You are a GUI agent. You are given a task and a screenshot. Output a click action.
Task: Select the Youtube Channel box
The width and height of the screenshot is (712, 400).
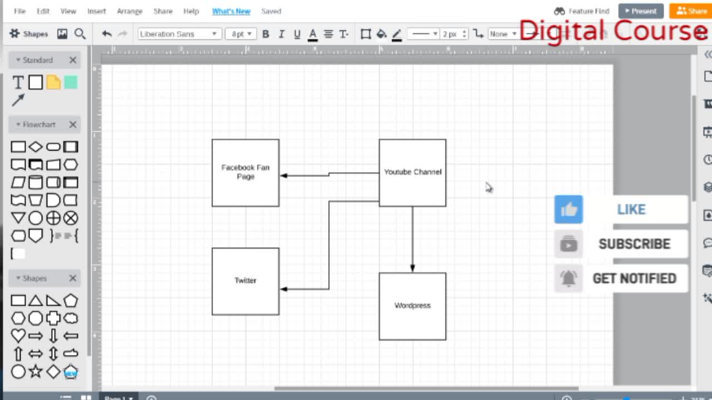coord(412,173)
